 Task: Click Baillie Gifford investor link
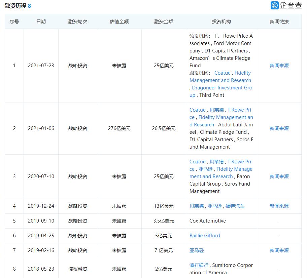tap(205, 236)
